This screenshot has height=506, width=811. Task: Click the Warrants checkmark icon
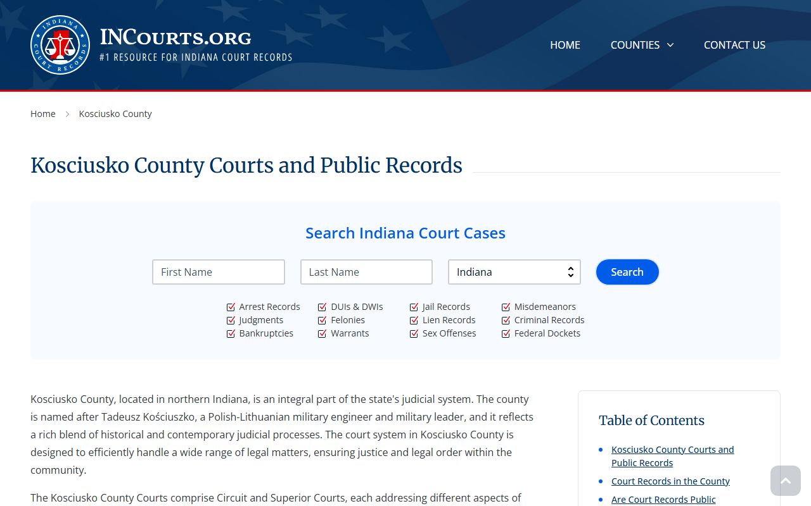pos(322,333)
